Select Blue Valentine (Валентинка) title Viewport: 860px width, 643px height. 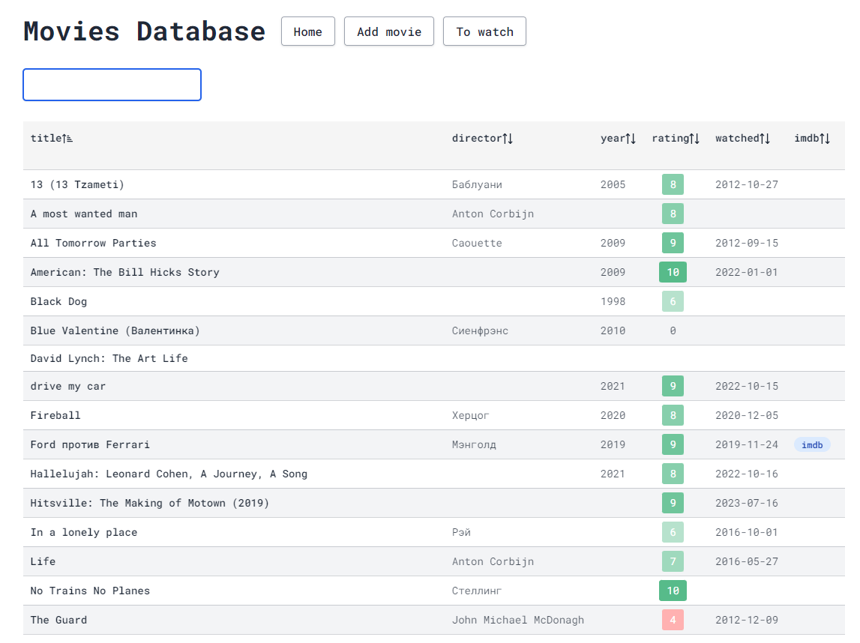(x=115, y=330)
